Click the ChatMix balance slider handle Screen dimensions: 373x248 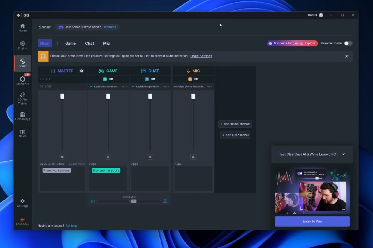tap(134, 201)
